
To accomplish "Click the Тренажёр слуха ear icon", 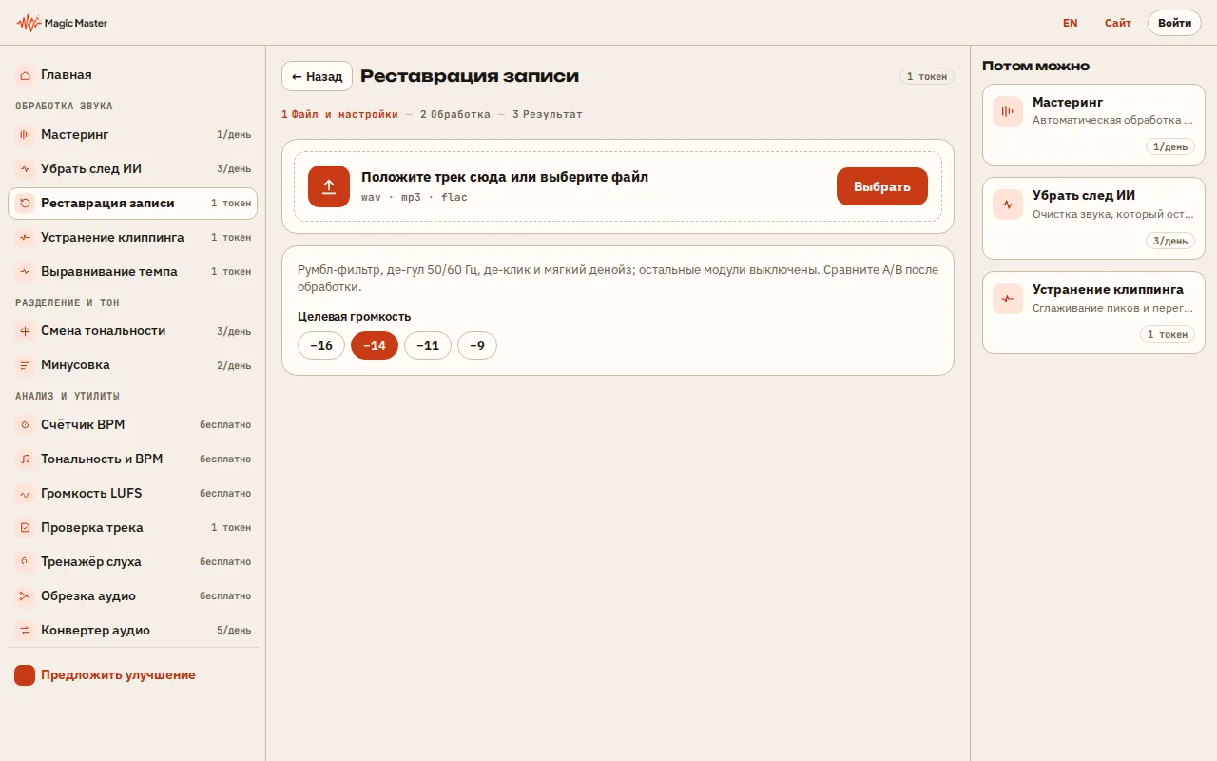I will pos(25,561).
